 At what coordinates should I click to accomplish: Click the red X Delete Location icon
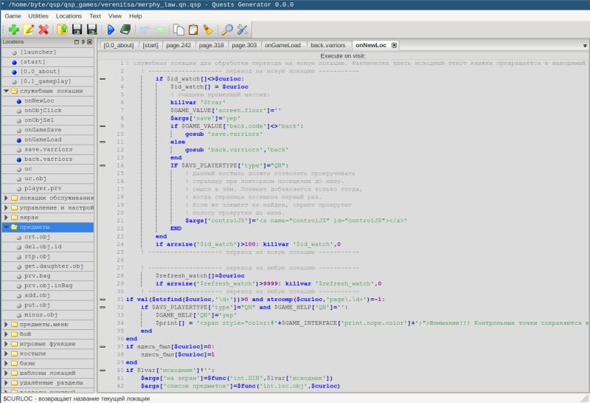[44, 30]
